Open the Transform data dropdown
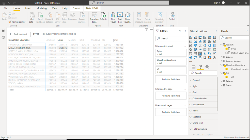250x140 pixels. coord(95,21)
